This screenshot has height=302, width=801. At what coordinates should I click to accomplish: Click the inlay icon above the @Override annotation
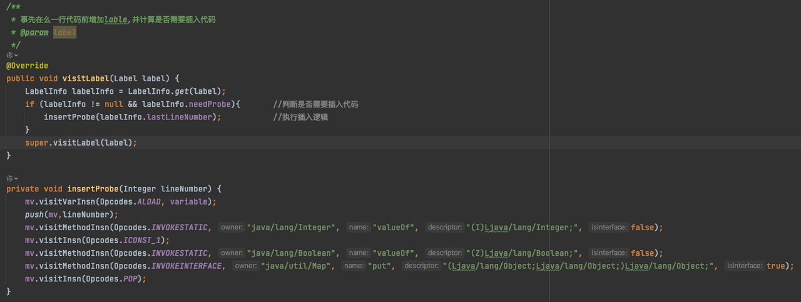click(x=9, y=56)
